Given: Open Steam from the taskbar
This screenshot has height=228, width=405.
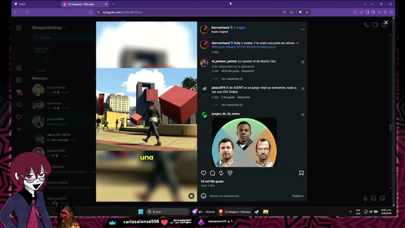Looking at the screenshot, I should coord(257,212).
